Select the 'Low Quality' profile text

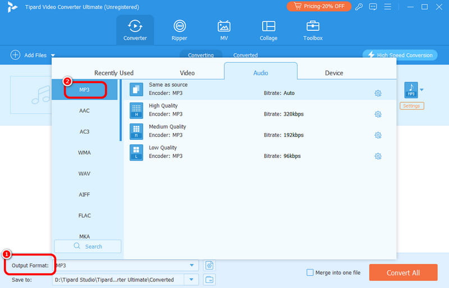(163, 148)
